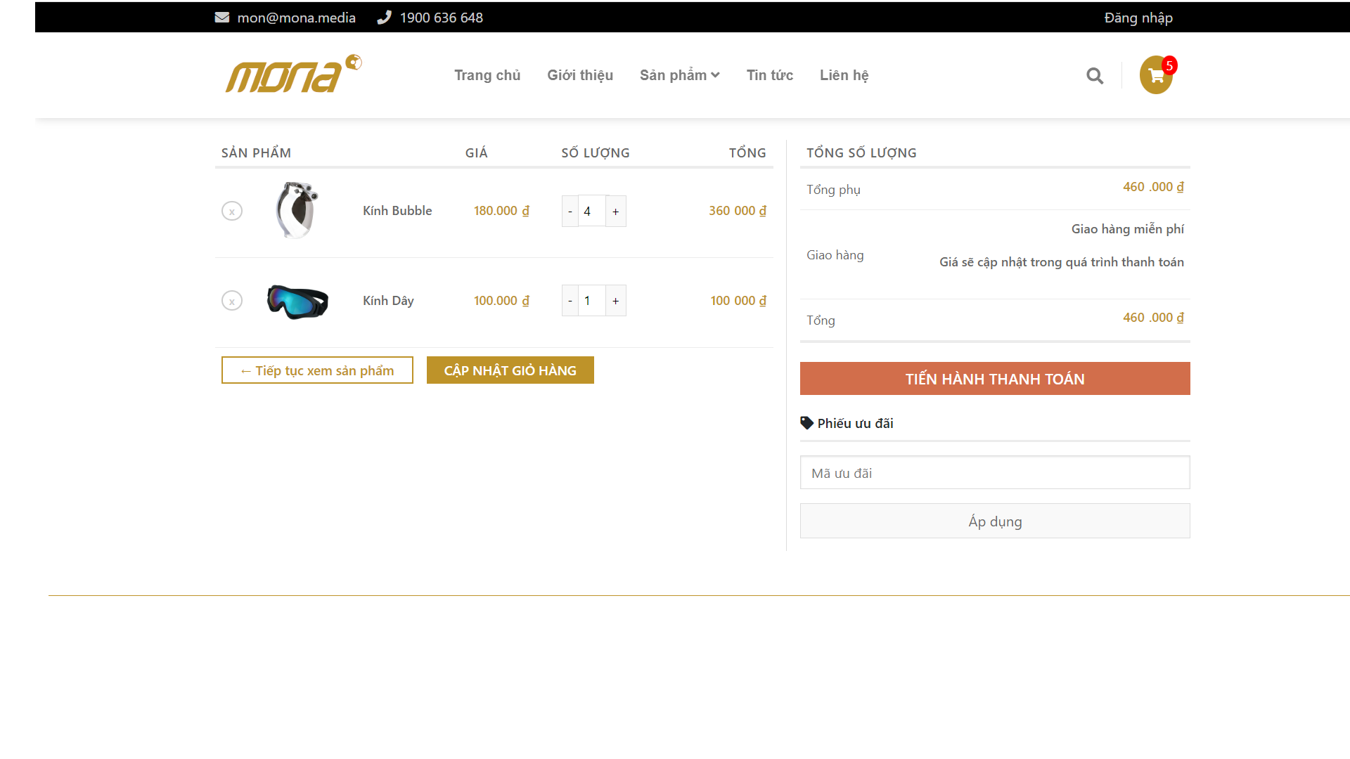
Task: Open the Giới thiệu menu item
Action: coord(580,75)
